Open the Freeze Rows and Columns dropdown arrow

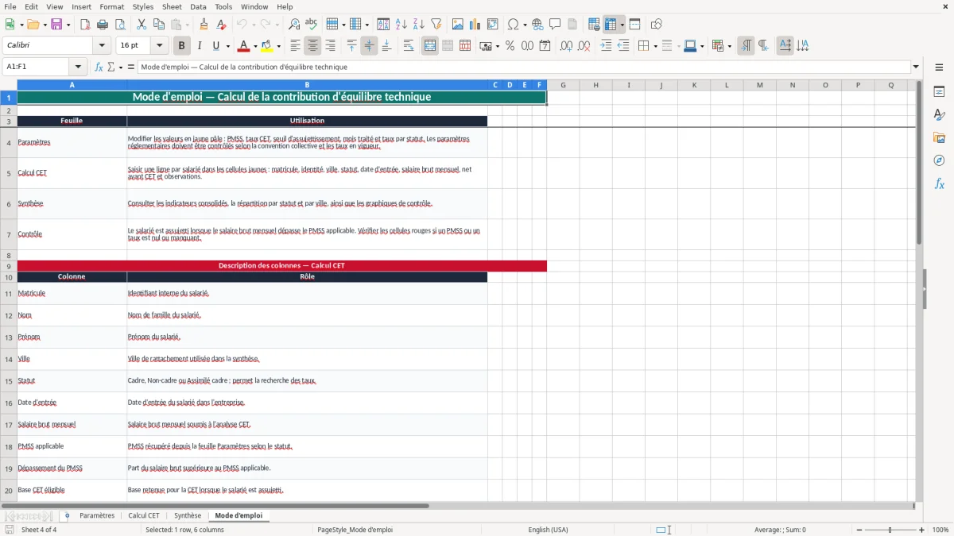[x=622, y=25]
